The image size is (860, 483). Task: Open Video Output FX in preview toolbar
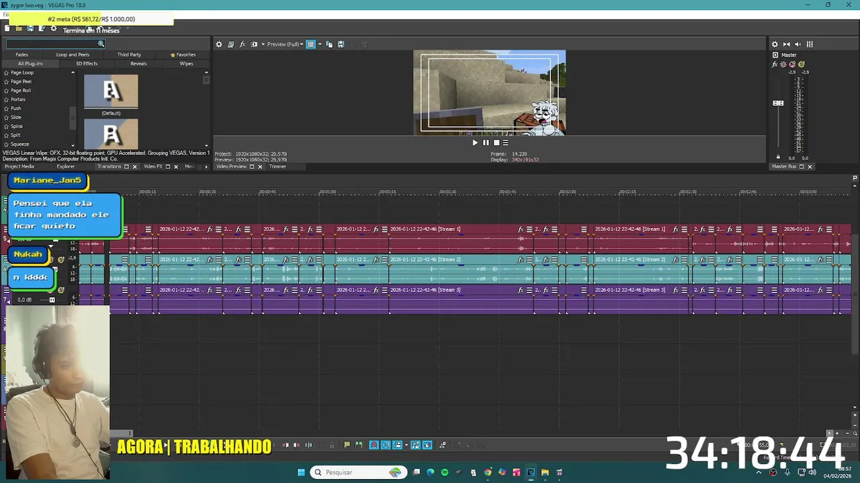[243, 44]
